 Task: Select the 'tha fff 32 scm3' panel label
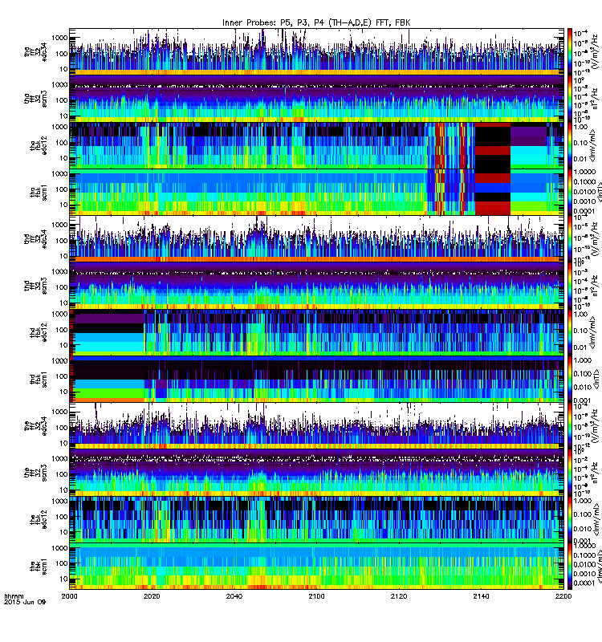(35, 99)
